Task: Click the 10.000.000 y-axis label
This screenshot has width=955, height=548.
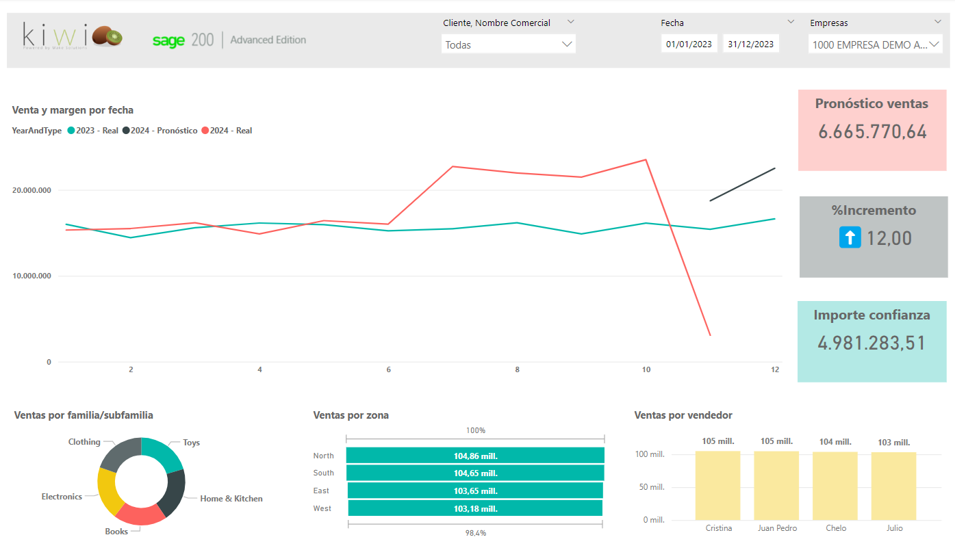Action: point(32,276)
